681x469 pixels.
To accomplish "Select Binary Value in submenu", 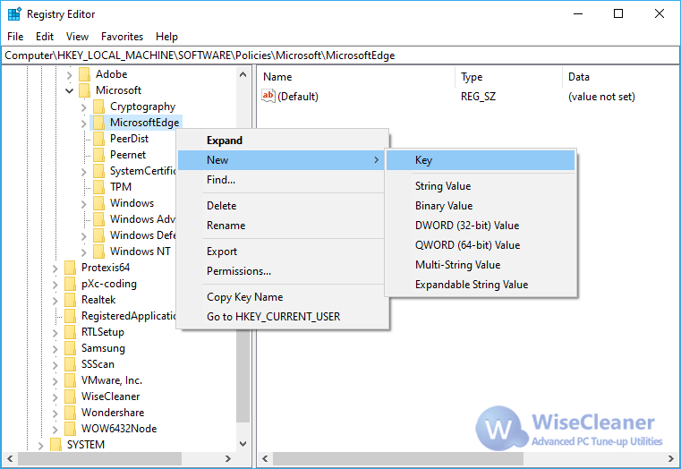I will click(481, 205).
